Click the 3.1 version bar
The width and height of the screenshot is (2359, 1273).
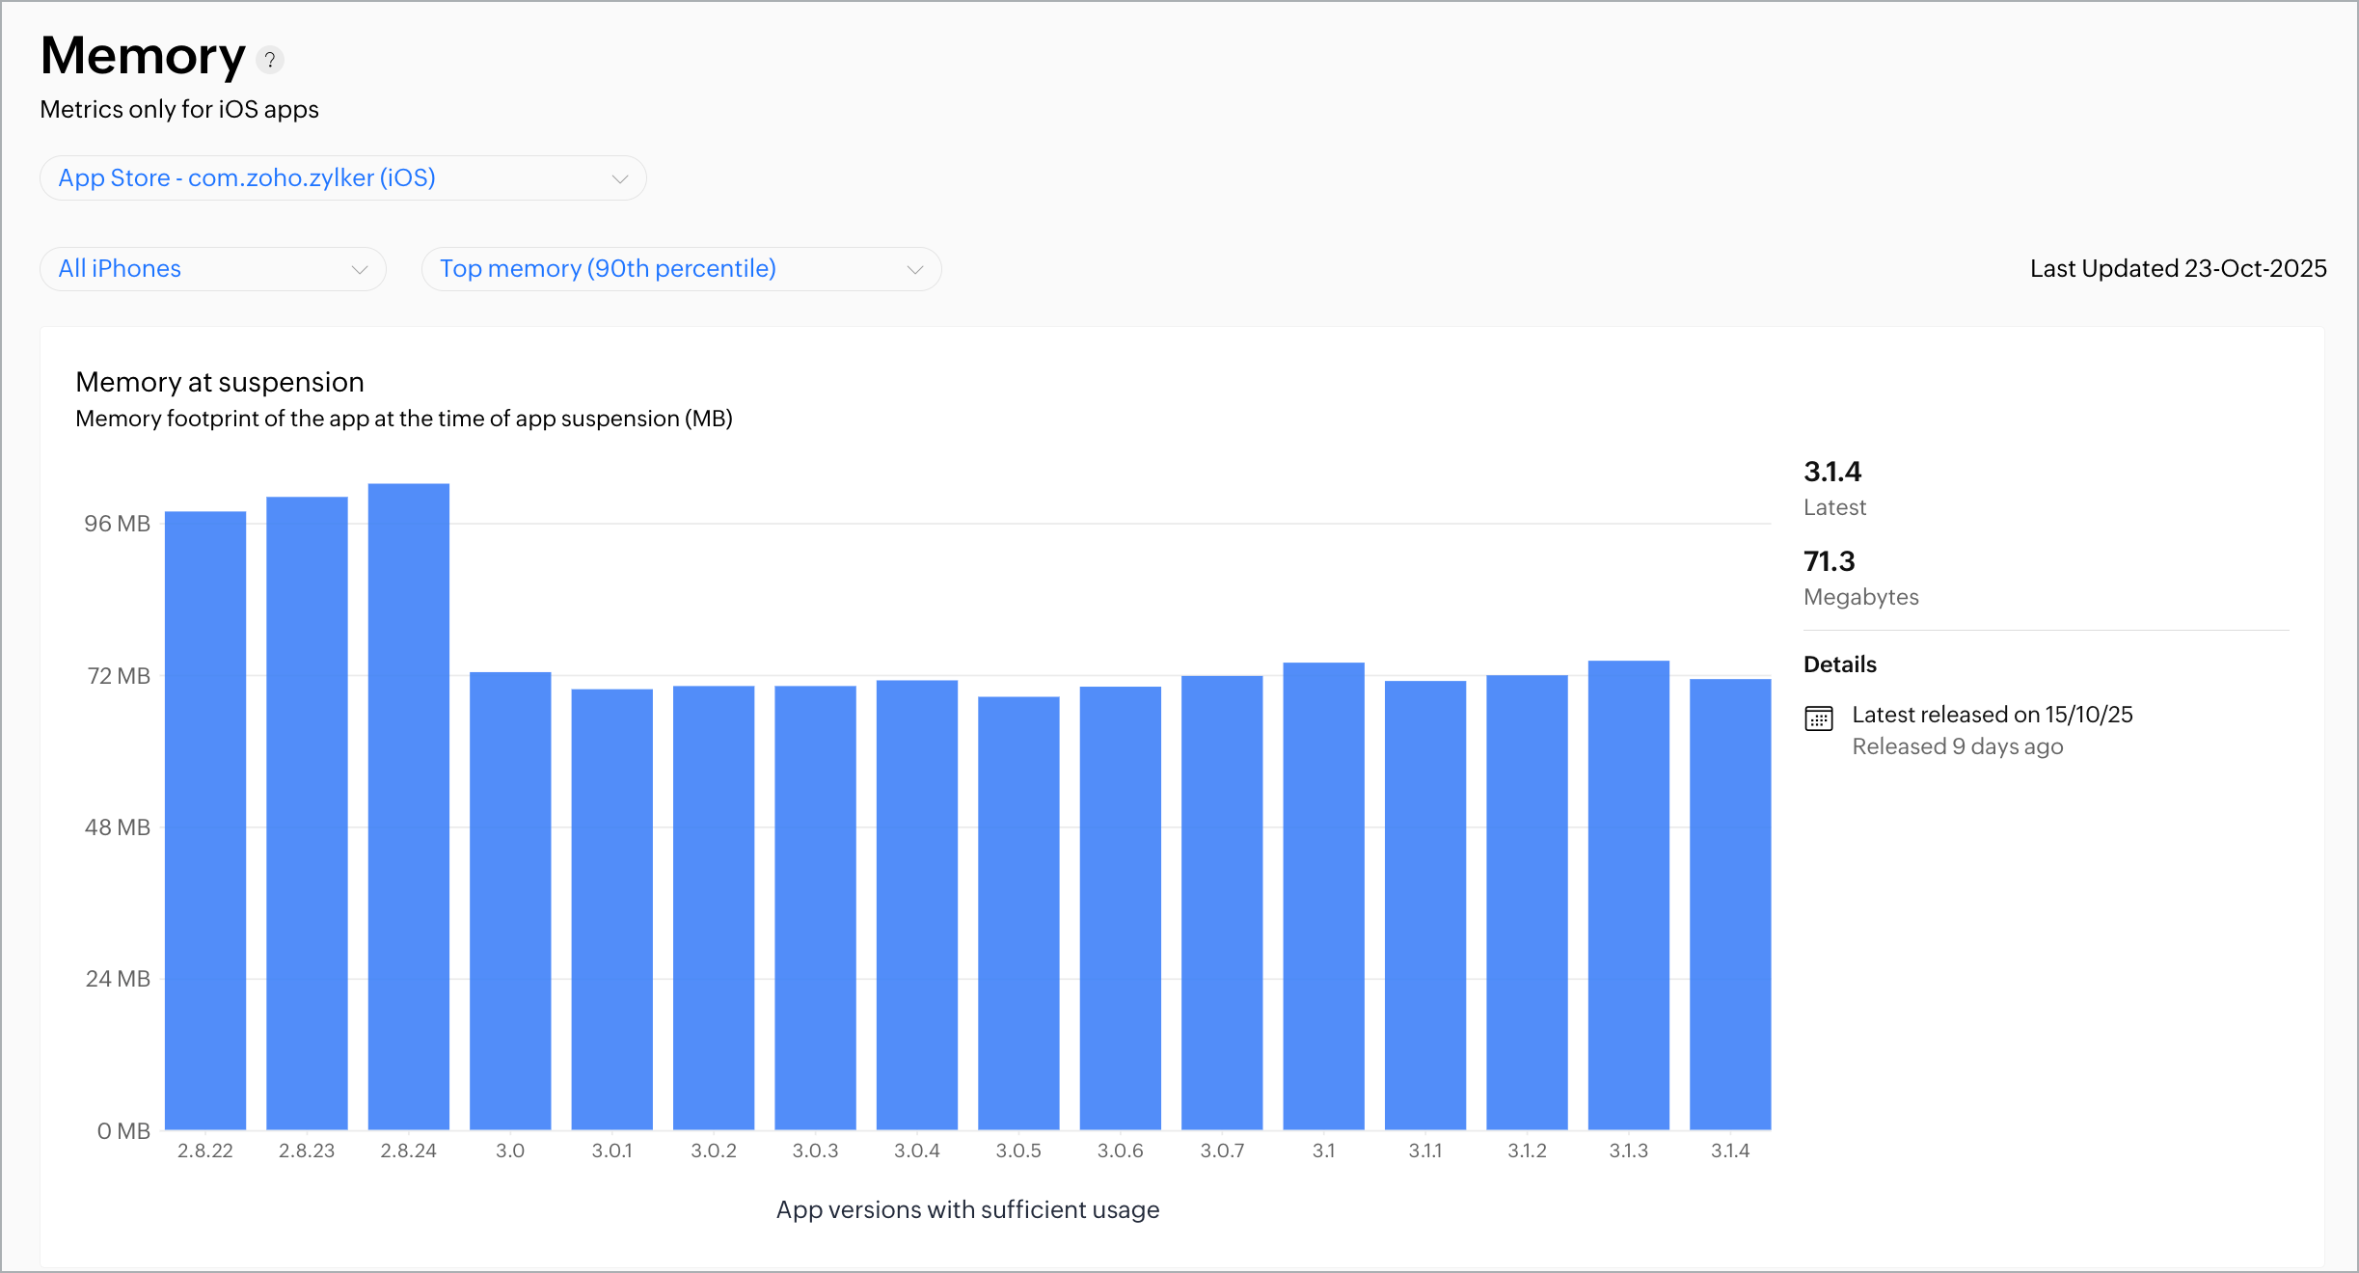[x=1323, y=895]
